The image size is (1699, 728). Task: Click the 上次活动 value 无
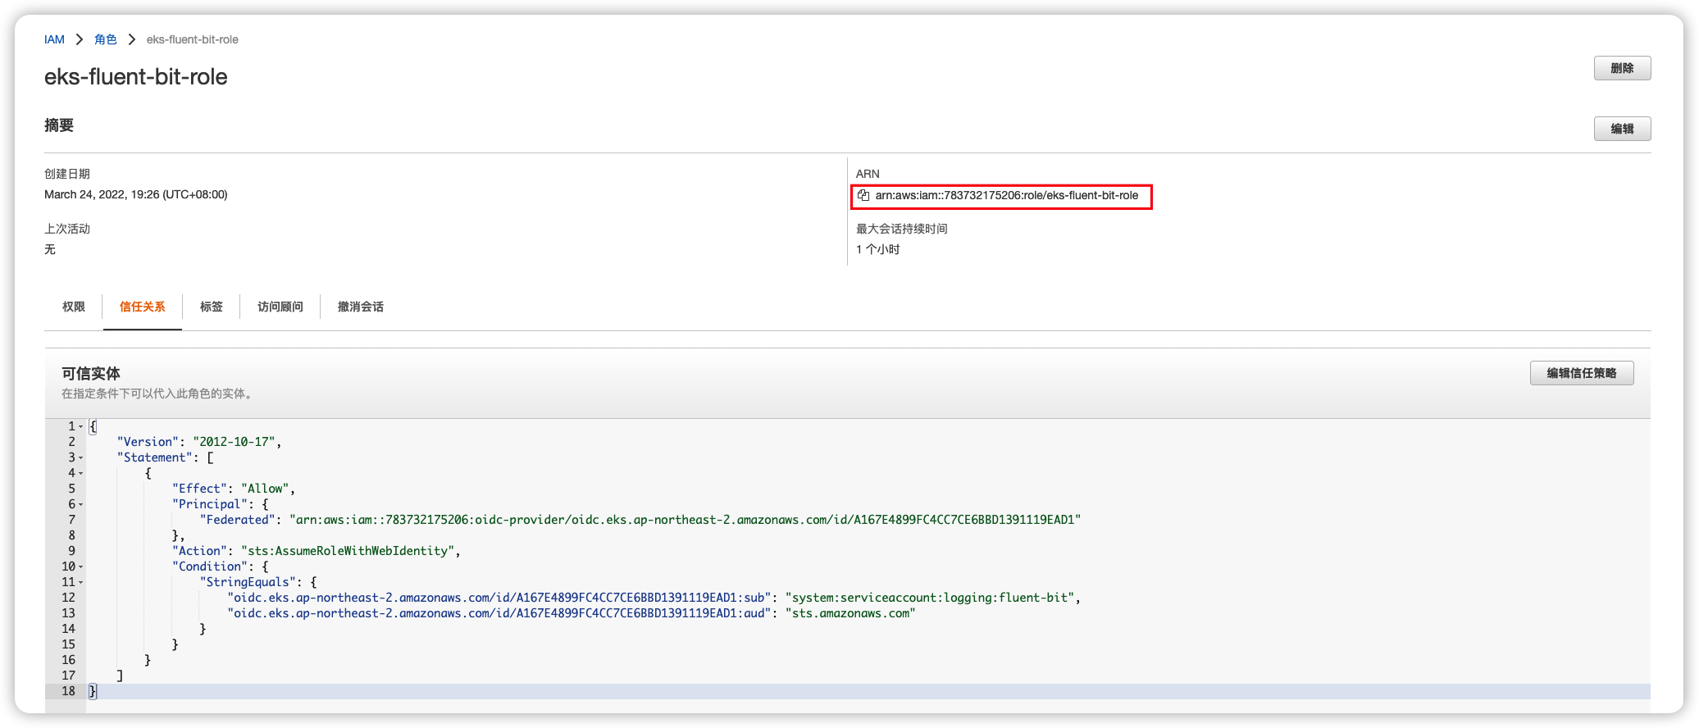(50, 249)
